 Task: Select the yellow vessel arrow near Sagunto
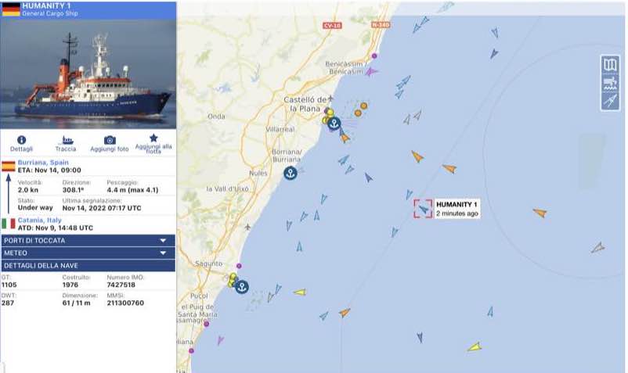(300, 292)
